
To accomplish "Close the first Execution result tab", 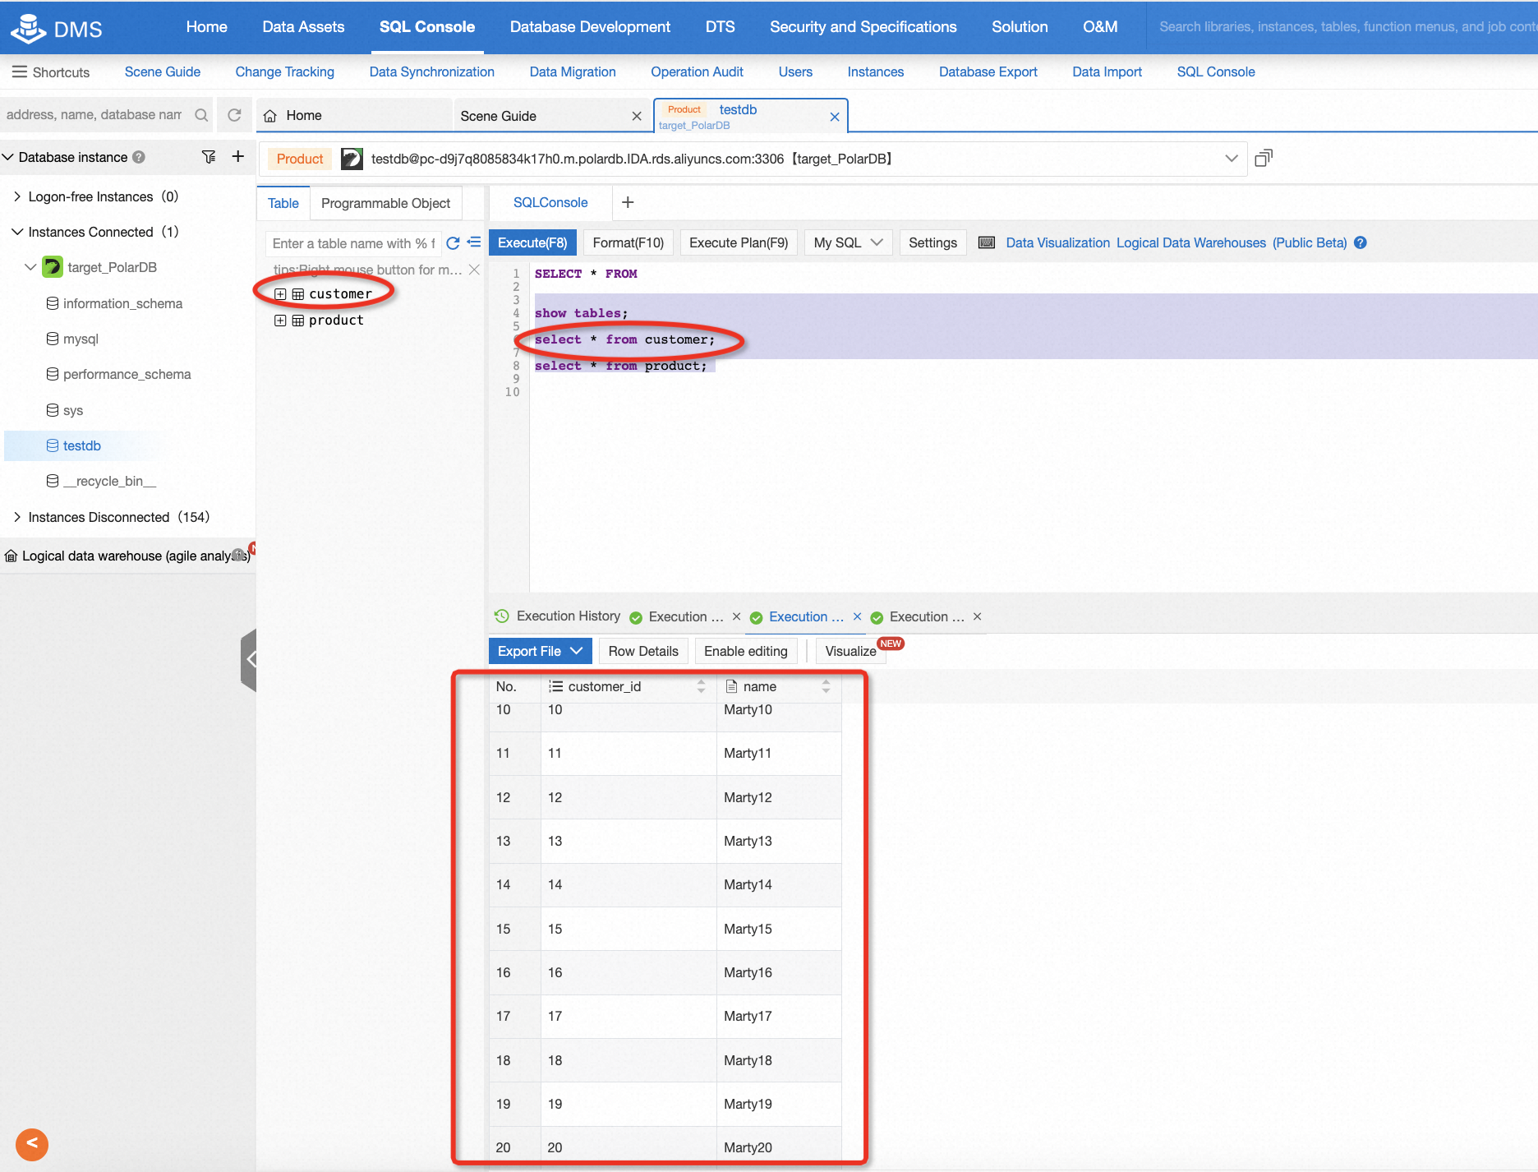I will tap(736, 616).
